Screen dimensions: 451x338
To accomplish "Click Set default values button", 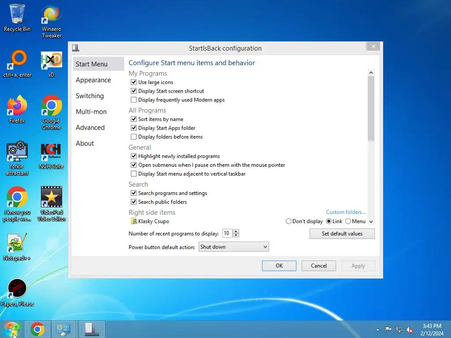I will click(342, 233).
